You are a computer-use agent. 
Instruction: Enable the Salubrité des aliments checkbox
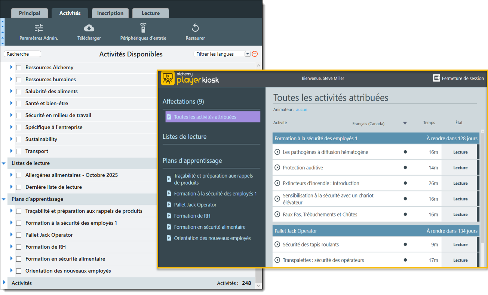point(19,92)
